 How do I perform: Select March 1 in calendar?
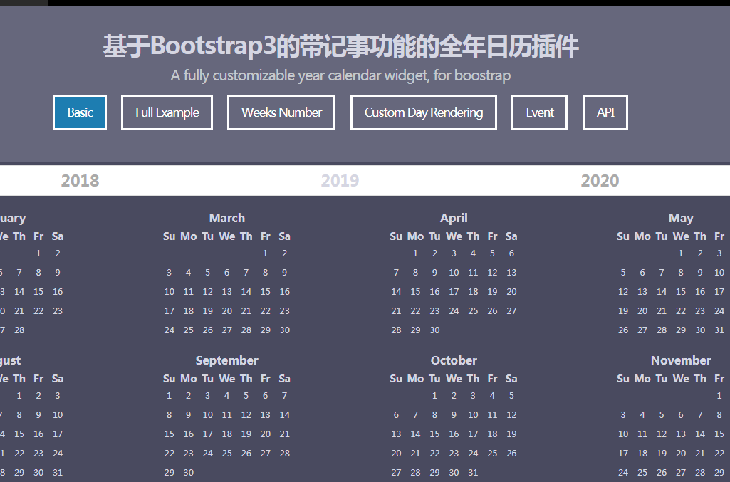coord(265,253)
